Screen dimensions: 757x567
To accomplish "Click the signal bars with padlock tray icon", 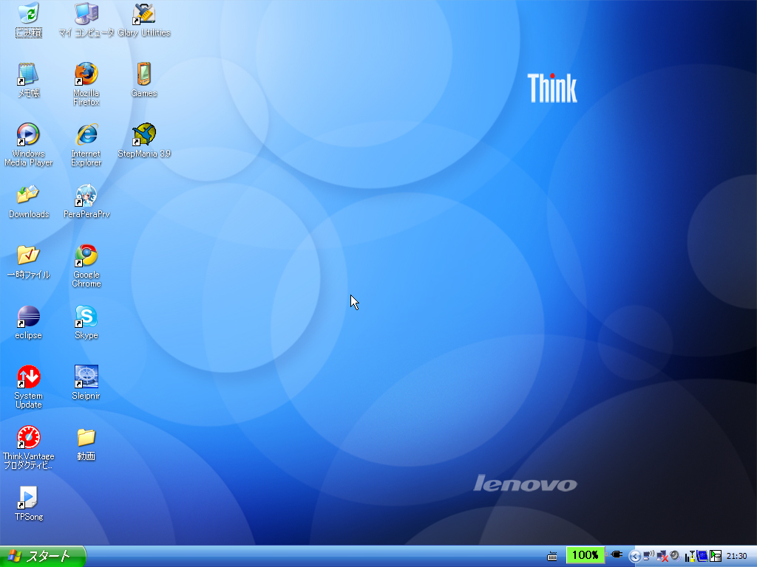I will [690, 557].
